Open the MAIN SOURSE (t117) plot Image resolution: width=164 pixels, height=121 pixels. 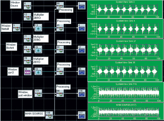point(126,112)
